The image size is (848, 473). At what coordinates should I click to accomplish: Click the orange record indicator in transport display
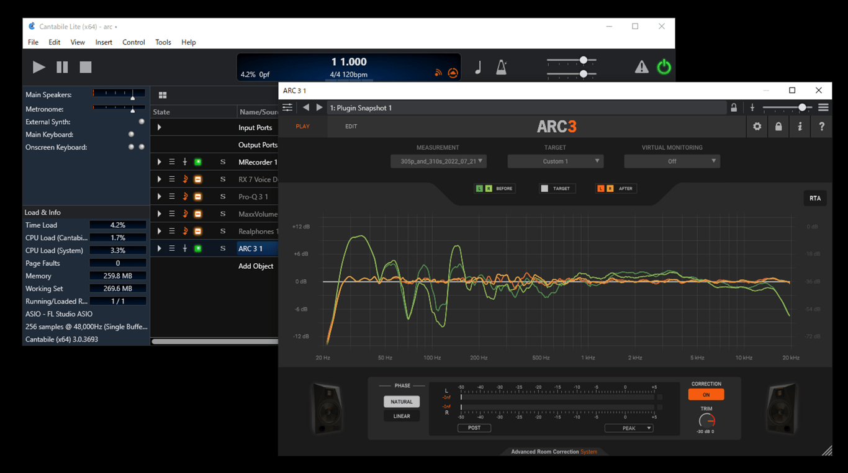tap(453, 73)
